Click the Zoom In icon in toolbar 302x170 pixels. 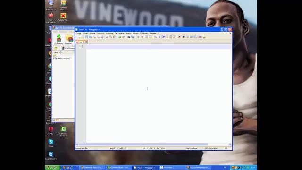click(x=138, y=37)
